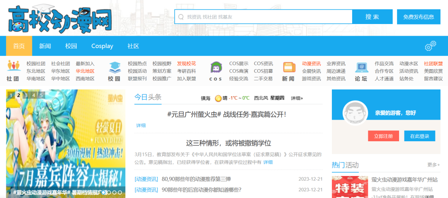Open headline 元旦广州萤火虫 战线任务

(x=226, y=115)
